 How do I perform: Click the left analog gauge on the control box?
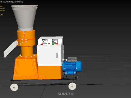coord(44,41)
